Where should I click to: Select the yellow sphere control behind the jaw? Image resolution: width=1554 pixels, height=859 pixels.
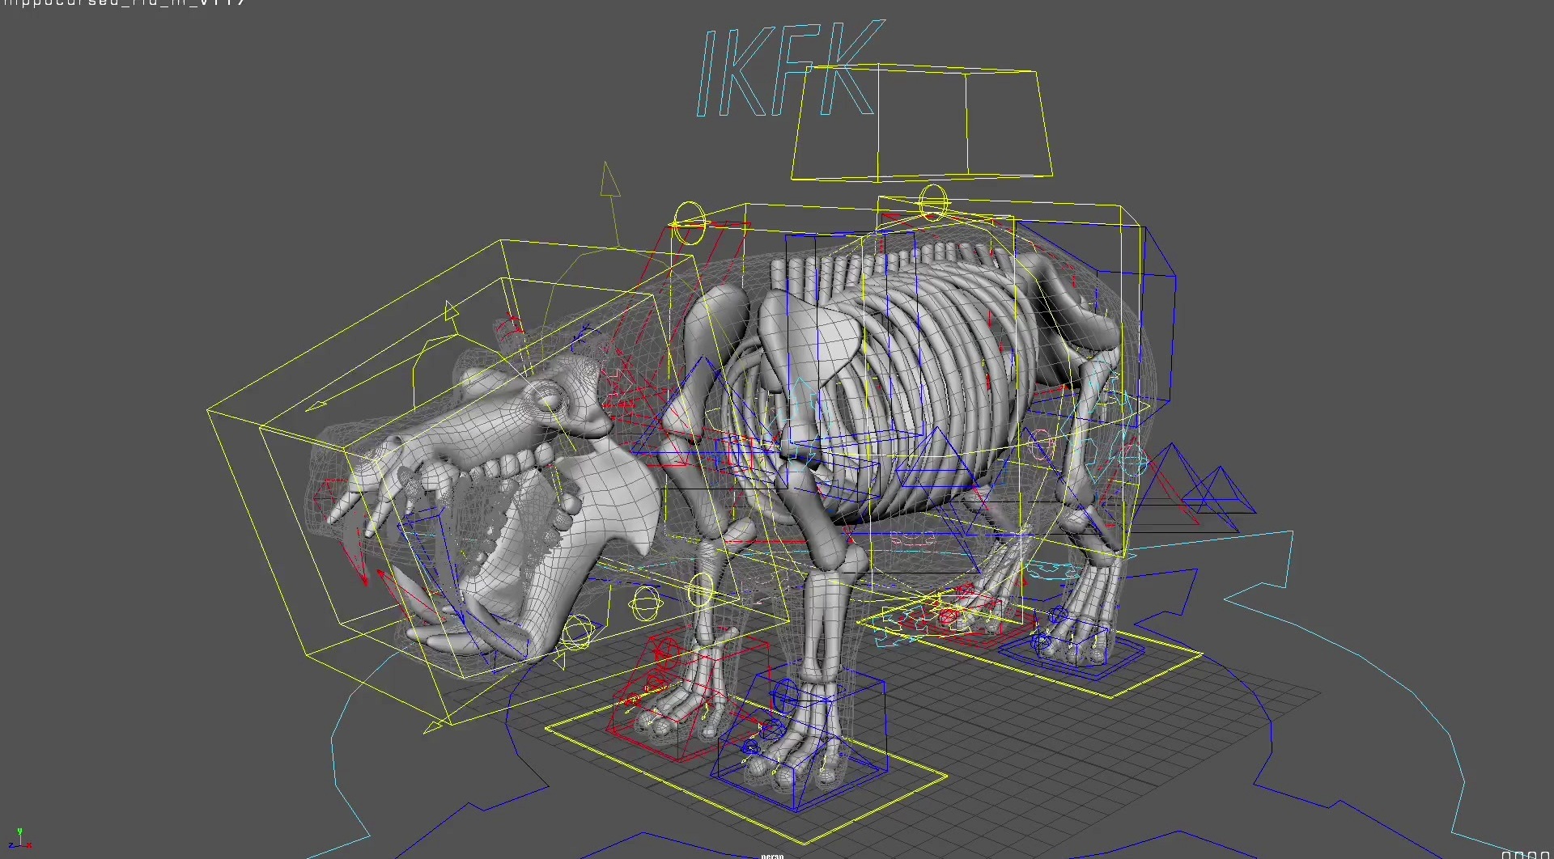(645, 603)
